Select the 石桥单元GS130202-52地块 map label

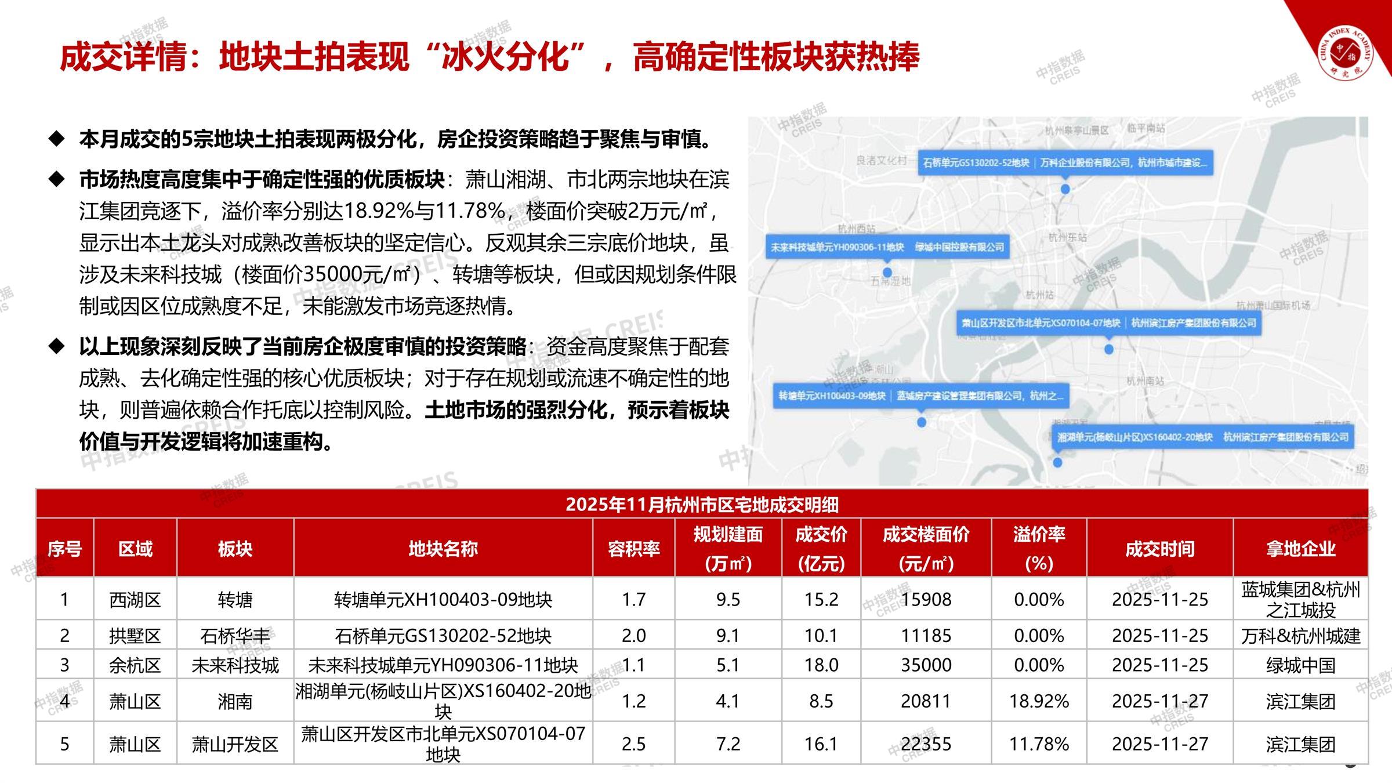click(x=1065, y=163)
